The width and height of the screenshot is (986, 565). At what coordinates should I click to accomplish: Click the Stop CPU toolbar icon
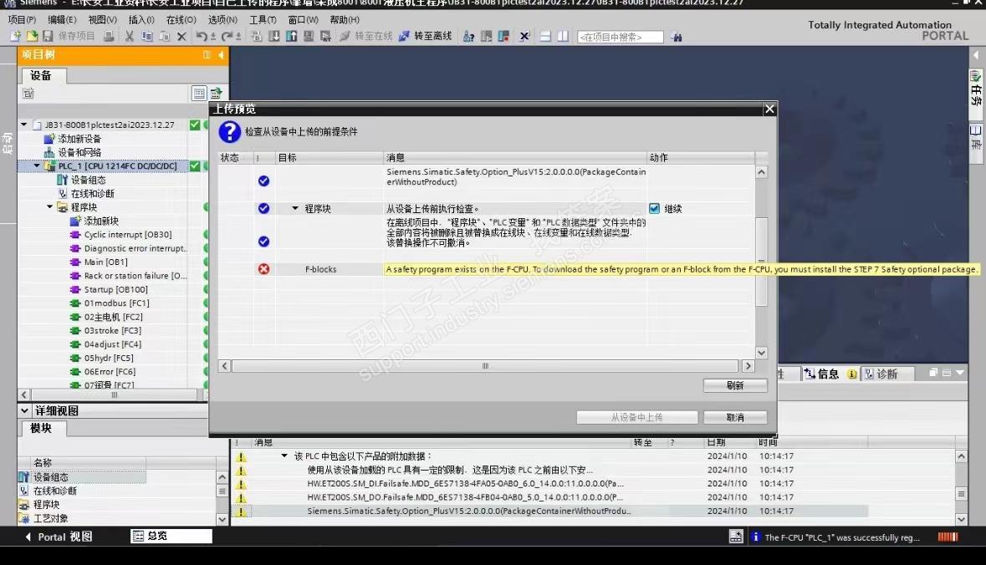503,37
